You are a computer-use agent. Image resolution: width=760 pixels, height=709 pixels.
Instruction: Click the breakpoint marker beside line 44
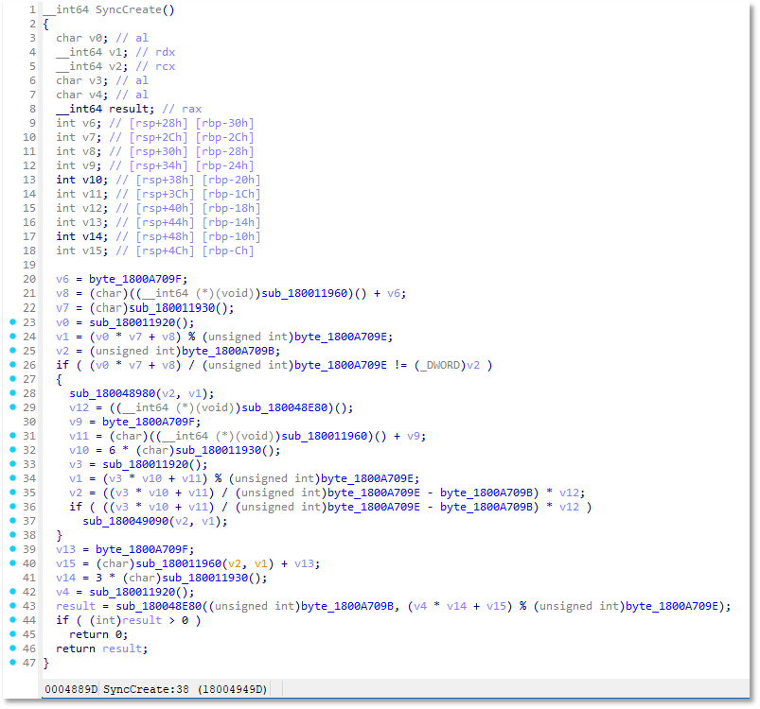10,620
